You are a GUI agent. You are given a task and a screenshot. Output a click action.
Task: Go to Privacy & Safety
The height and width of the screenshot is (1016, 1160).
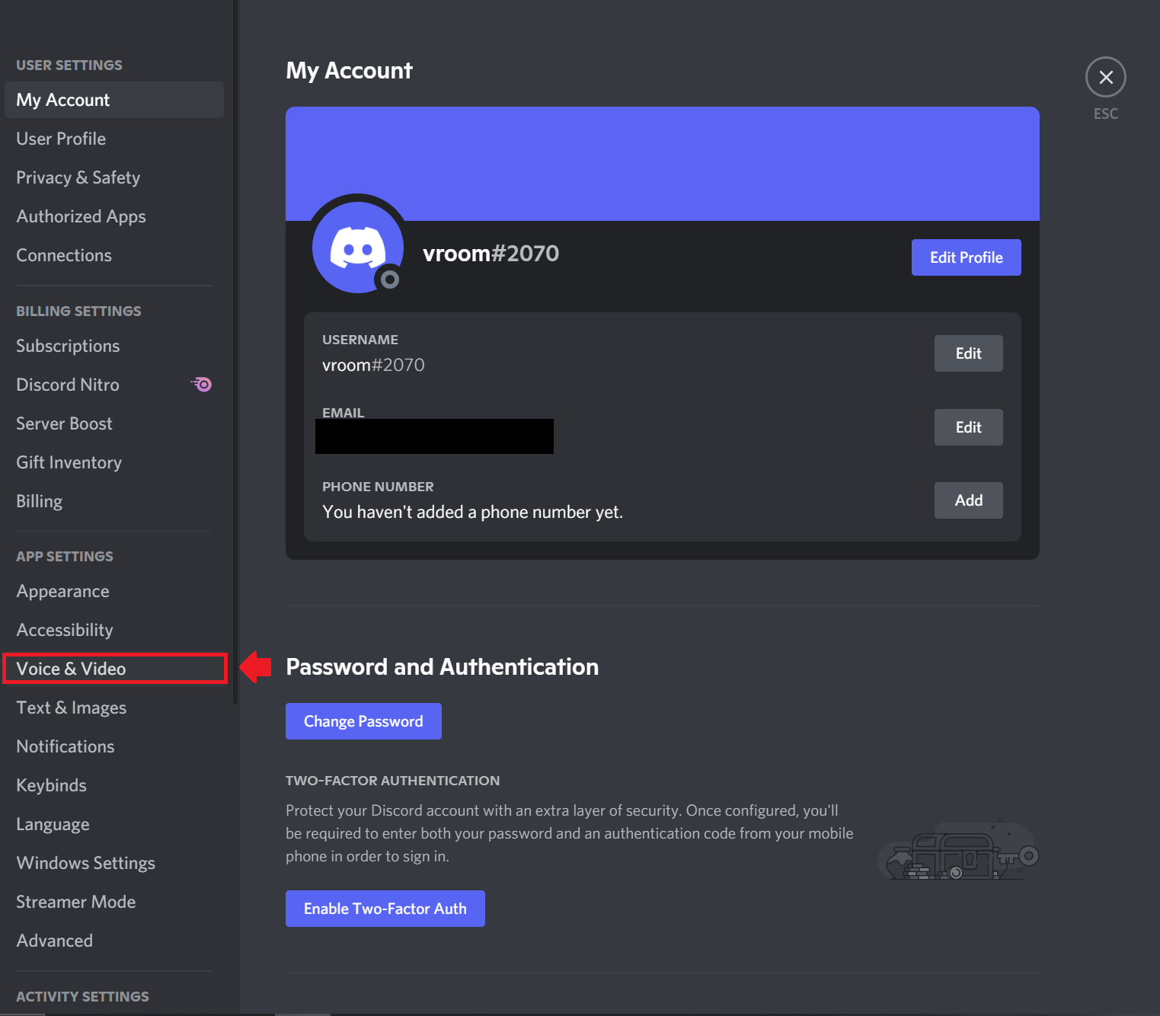click(114, 177)
